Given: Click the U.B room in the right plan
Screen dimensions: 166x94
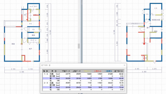Looking at the screenshot, I should tap(156, 8).
